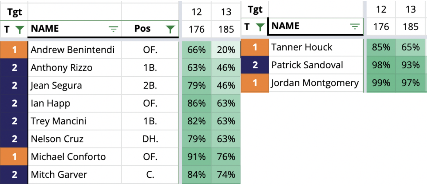This screenshot has width=427, height=186.
Task: Click Ian Happ's 86% cell
Action: coord(196,103)
